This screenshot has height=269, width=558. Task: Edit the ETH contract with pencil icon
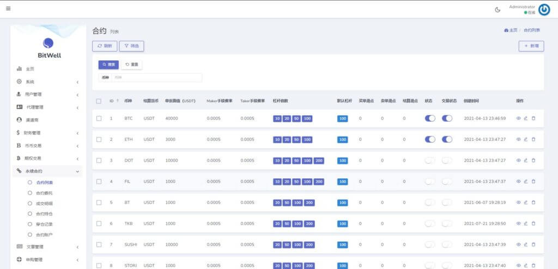[x=526, y=140]
